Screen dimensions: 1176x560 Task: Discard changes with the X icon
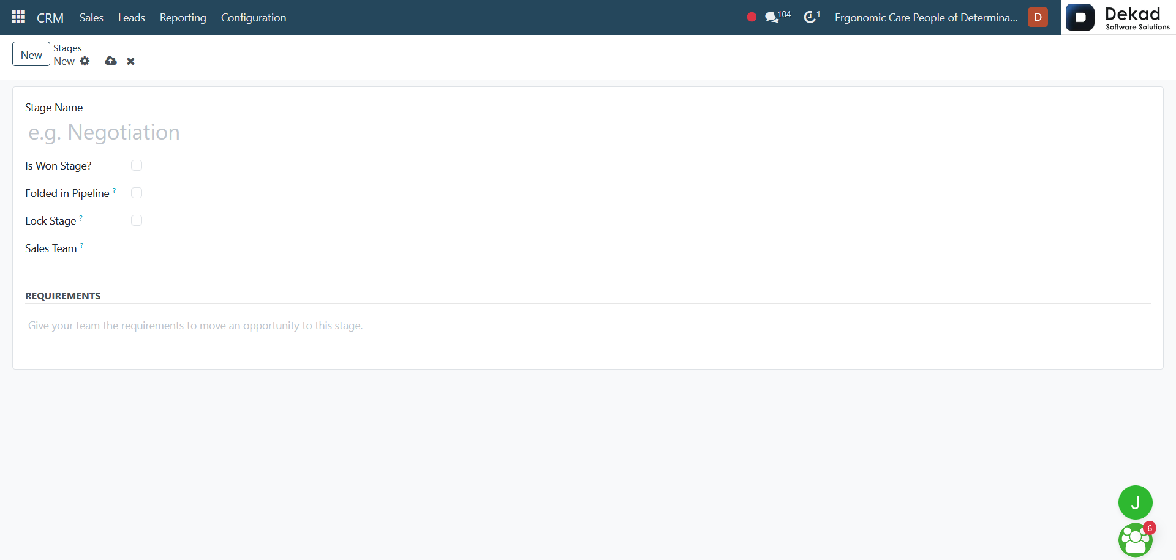[130, 61]
